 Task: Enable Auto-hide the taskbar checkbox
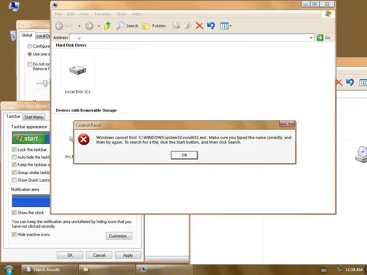[14, 157]
